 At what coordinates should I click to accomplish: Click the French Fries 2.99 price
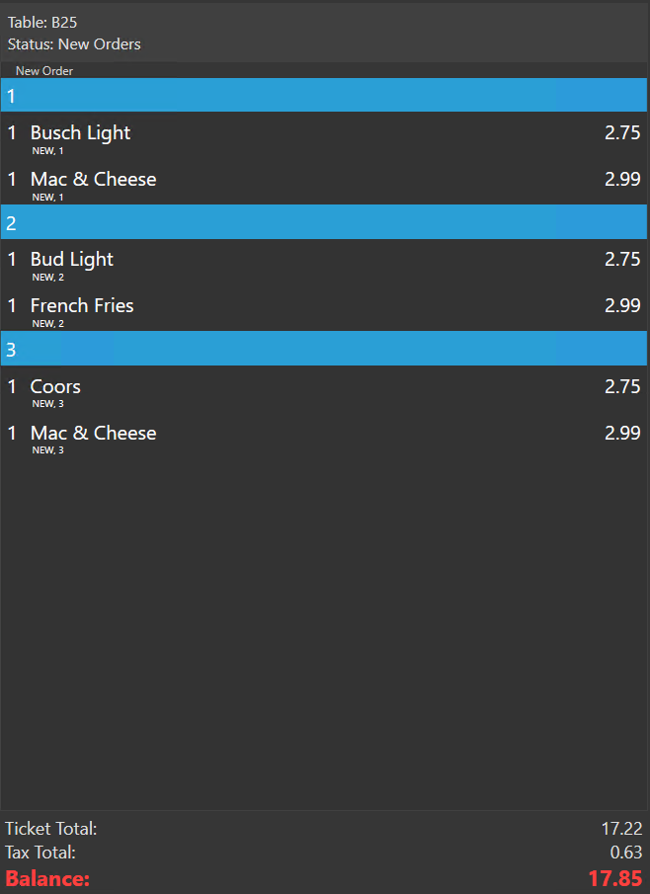[x=622, y=306]
